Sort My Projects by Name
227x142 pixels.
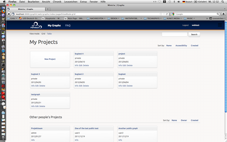(169, 45)
